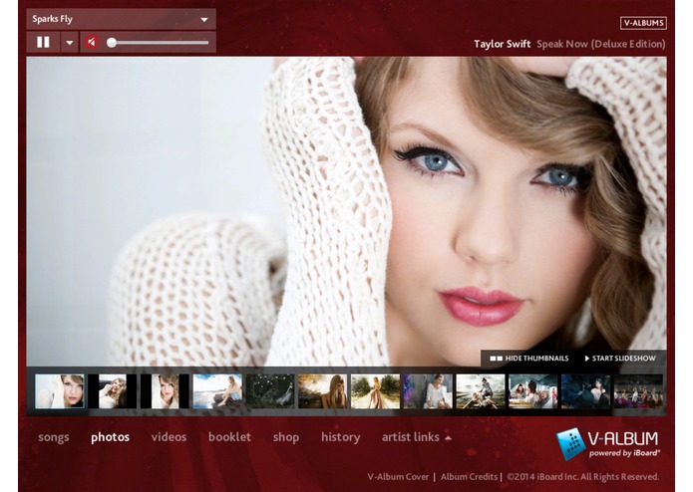This screenshot has height=492, width=693.
Task: Select the first thumbnail of white knit sweater close-up
Action: pos(60,391)
